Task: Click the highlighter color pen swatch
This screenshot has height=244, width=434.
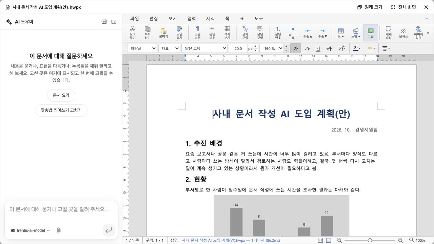Action: pos(370,48)
